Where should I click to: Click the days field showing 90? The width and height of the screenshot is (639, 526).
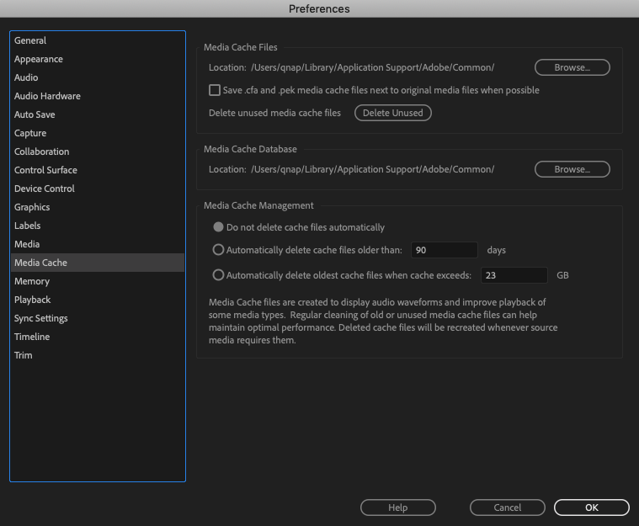tap(445, 250)
